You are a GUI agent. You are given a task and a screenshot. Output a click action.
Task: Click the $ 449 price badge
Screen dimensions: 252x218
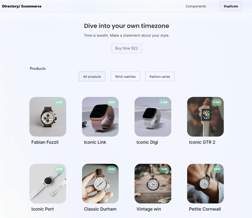[59, 102]
